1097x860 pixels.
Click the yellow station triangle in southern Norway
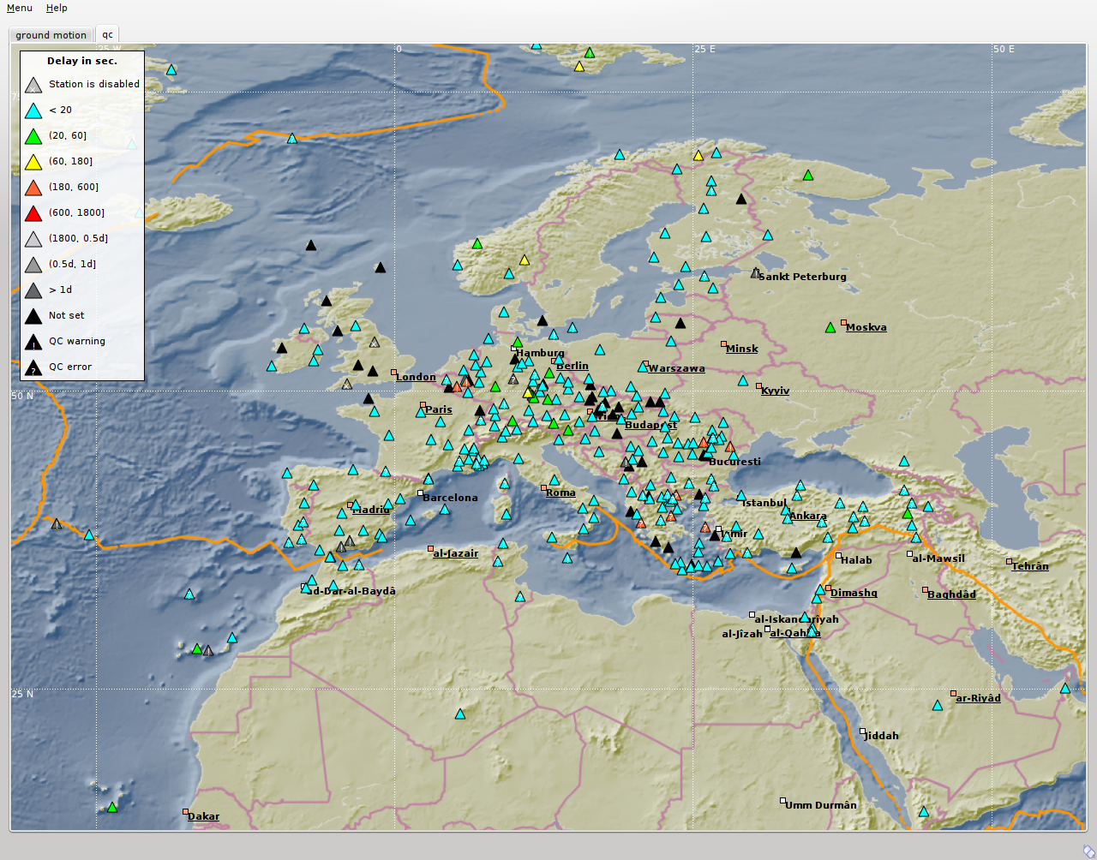(525, 260)
